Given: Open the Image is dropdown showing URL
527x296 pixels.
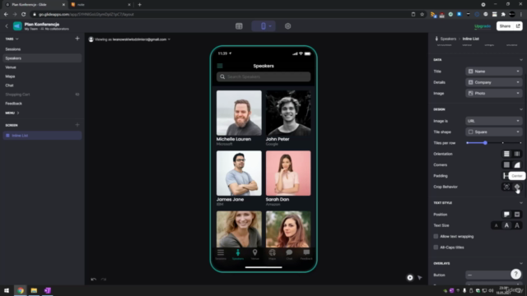Looking at the screenshot, I should coord(494,121).
